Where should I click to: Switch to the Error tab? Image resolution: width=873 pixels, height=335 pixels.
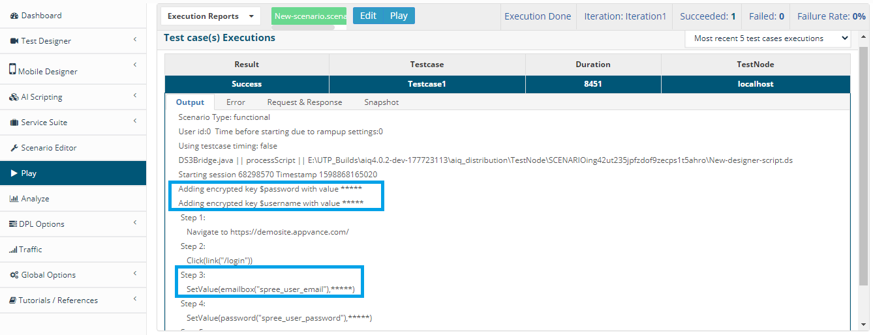[x=236, y=102]
